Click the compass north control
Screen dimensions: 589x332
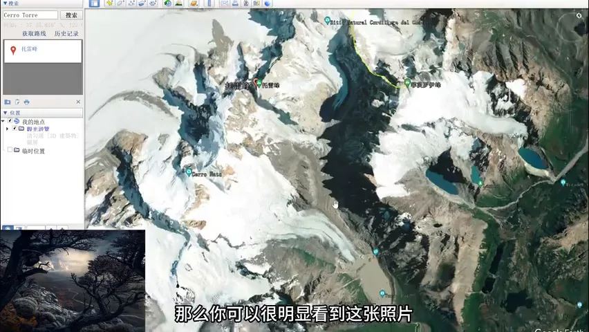[x=579, y=15]
